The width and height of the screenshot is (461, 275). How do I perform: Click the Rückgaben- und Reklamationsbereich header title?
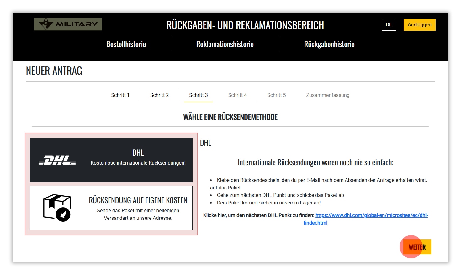point(245,25)
